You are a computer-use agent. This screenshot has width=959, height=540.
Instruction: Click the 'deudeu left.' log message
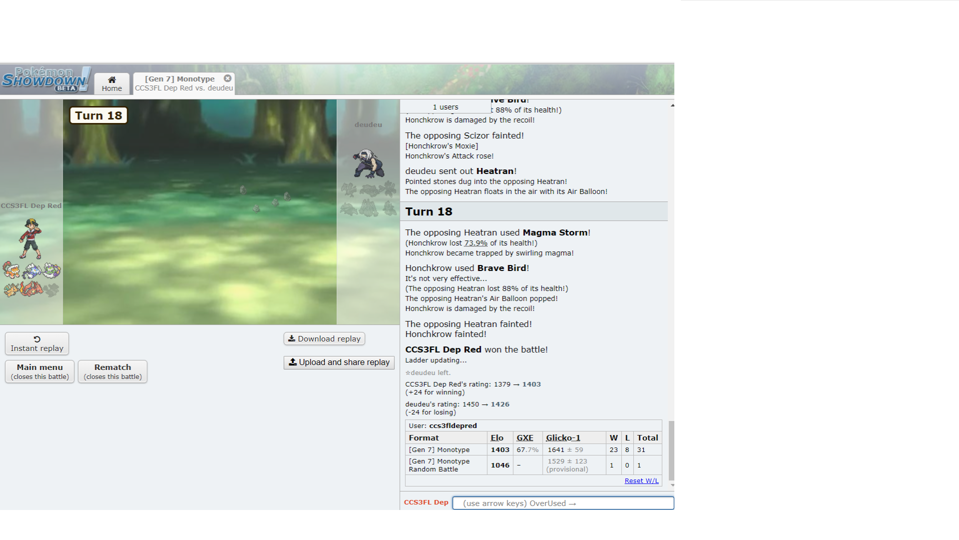[428, 372]
